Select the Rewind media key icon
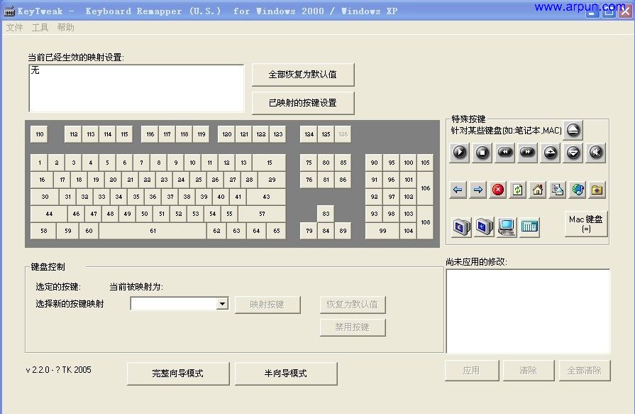This screenshot has width=635, height=414. point(505,153)
